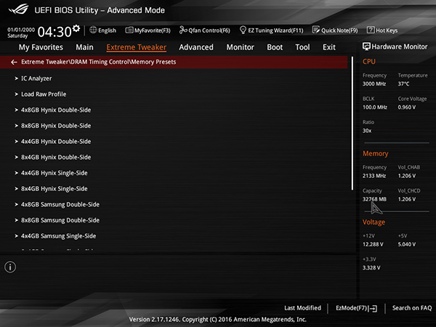Screen dimensions: 436x327
Task: Click Last Modified button
Action: click(x=302, y=308)
